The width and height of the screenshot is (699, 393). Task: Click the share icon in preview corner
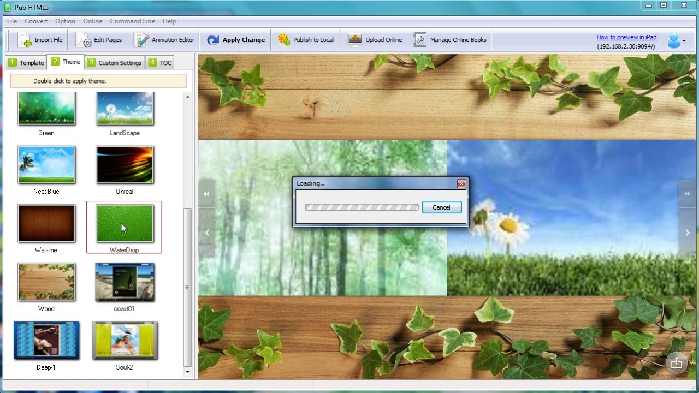click(677, 363)
